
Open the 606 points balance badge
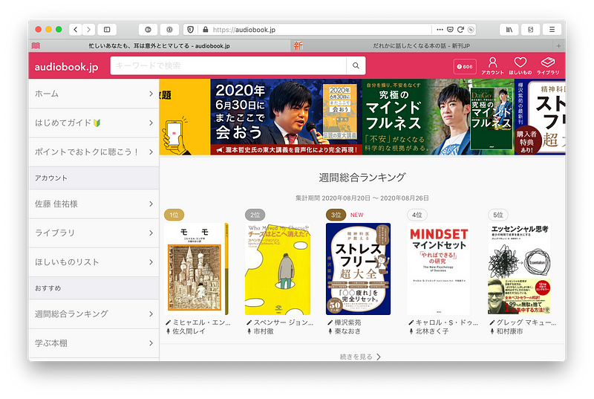click(x=465, y=67)
